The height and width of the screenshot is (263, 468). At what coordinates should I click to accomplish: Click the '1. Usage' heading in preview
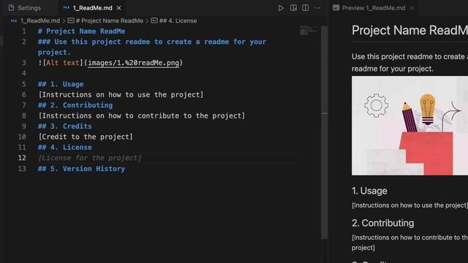pos(369,191)
